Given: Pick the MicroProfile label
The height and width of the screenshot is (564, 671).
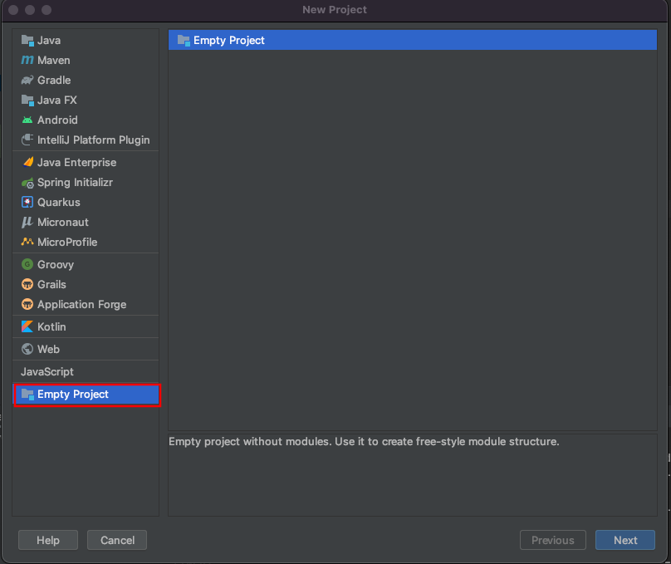Looking at the screenshot, I should [x=67, y=242].
